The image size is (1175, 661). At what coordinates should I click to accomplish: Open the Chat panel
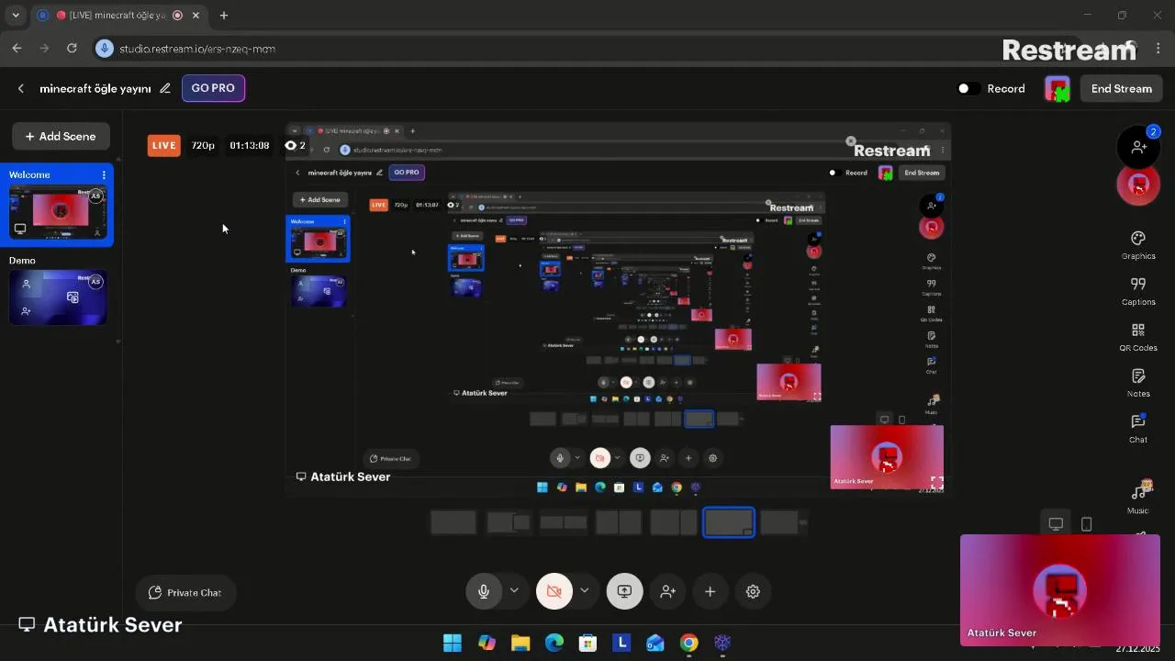pos(1138,428)
